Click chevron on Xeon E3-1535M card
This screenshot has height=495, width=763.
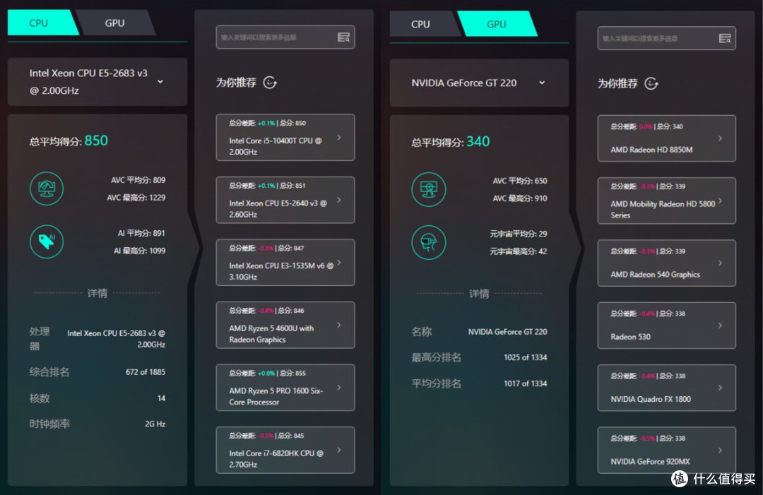point(339,263)
